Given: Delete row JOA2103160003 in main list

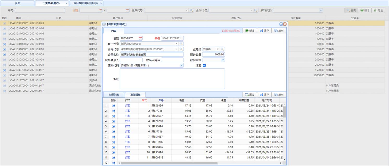Looking at the screenshot, I should coord(4,28).
